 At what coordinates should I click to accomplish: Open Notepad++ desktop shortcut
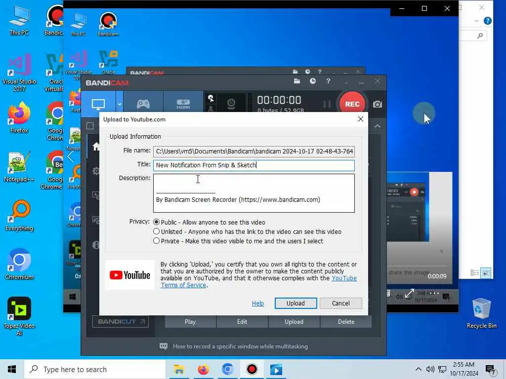pos(19,167)
